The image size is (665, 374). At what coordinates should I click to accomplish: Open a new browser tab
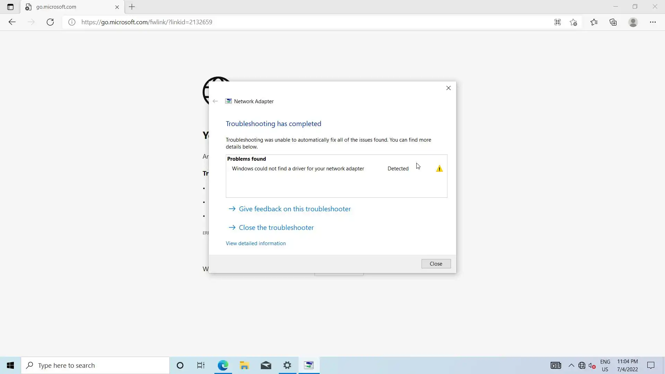pyautogui.click(x=132, y=7)
